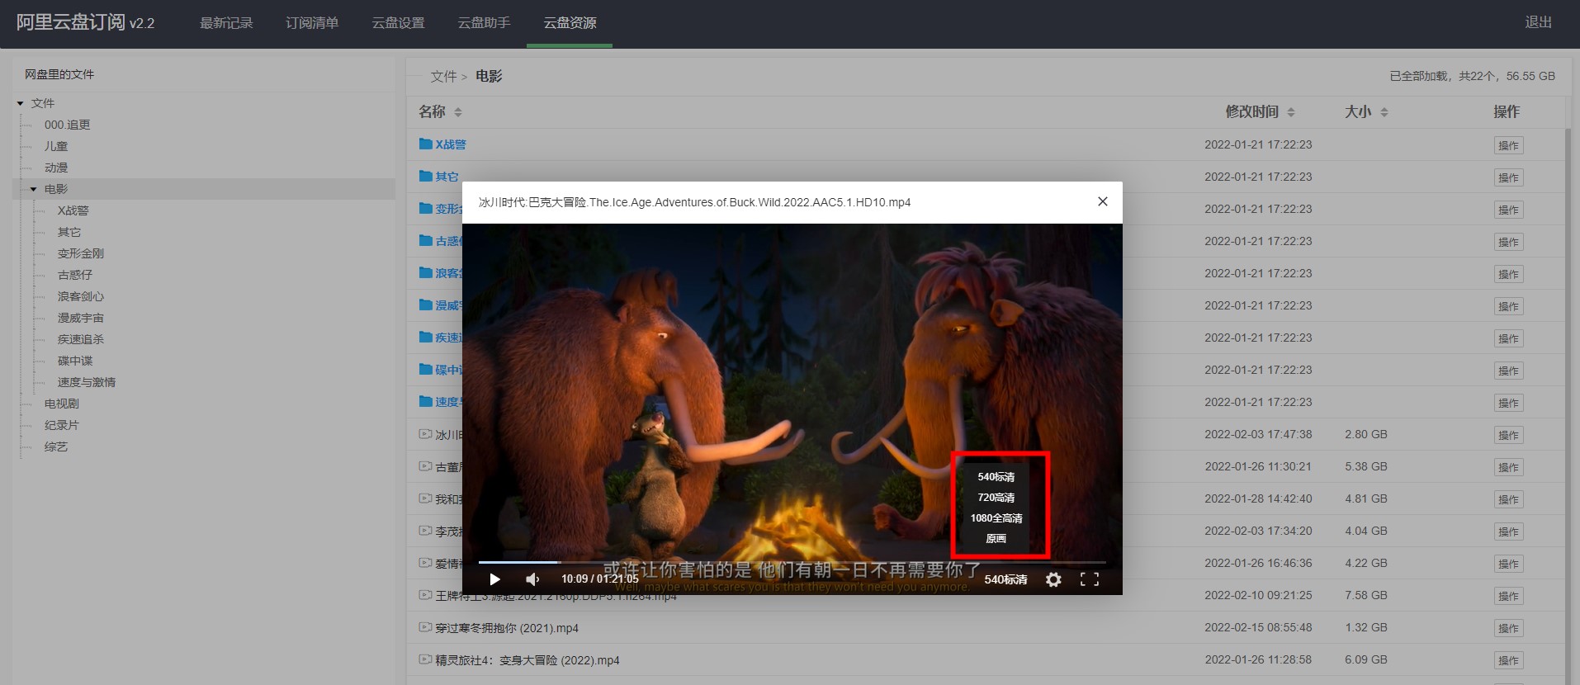Seek on the video progress bar
Viewport: 1580px width, 685px height.
(x=792, y=562)
